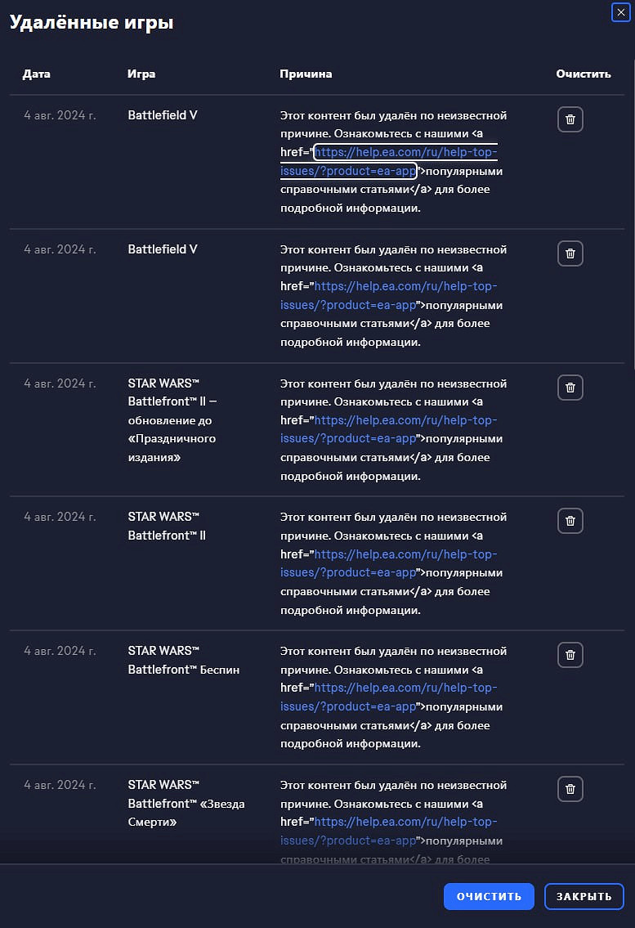Click the help.ea.com link for STAR WARS Battlefront II
635x928 pixels.
coord(405,554)
